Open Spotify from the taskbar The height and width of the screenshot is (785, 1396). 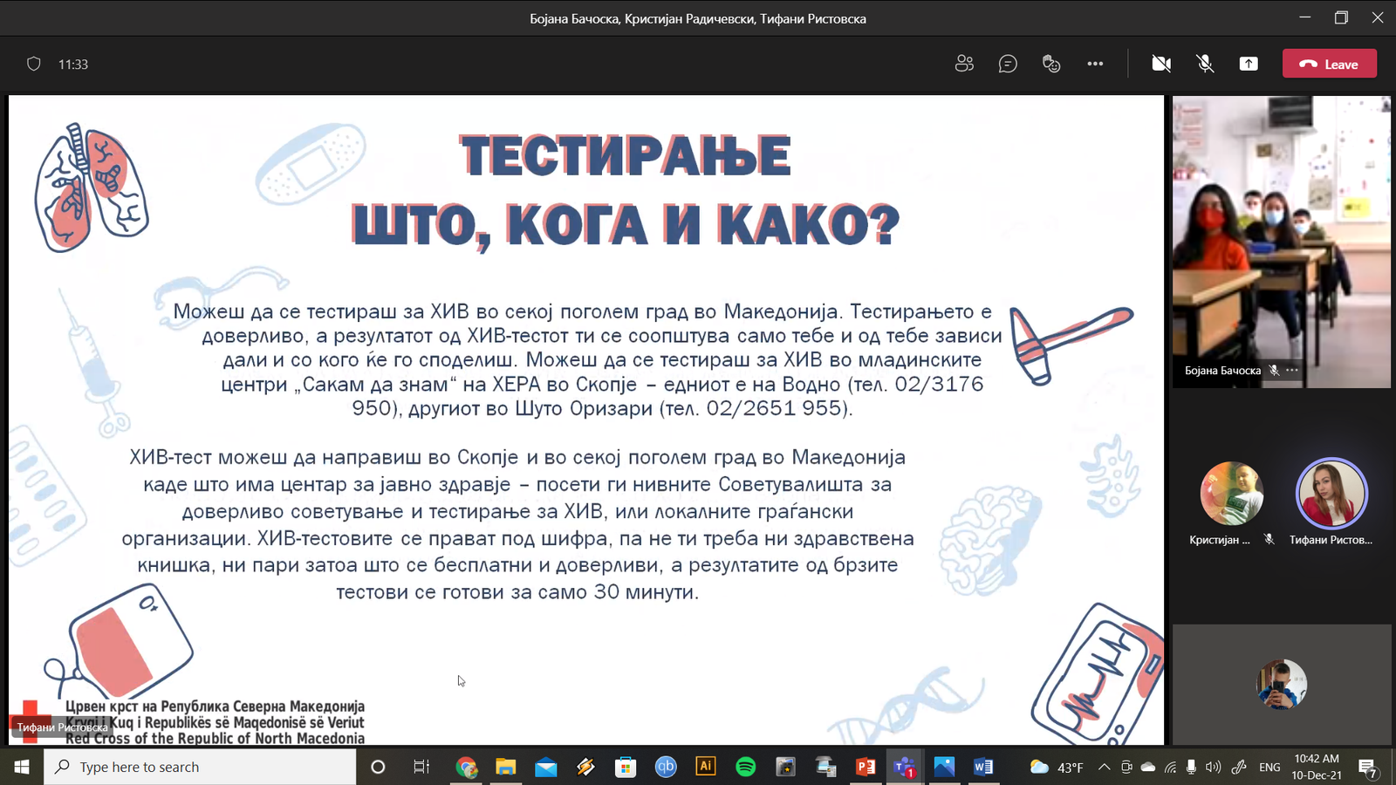[x=746, y=767]
